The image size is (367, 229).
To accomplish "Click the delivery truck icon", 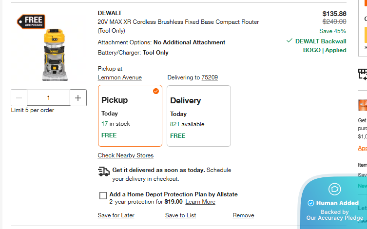I will [x=103, y=171].
